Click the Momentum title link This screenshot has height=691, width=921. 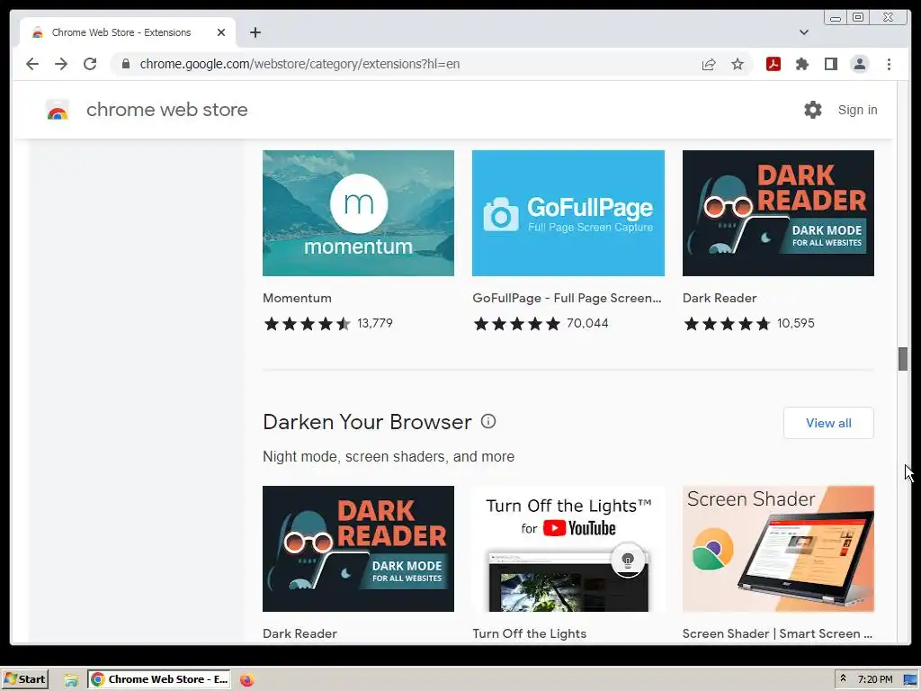pyautogui.click(x=297, y=298)
